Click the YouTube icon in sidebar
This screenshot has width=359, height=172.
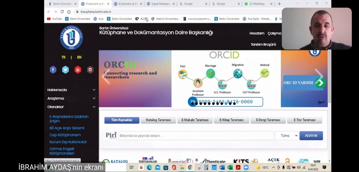coord(78,70)
